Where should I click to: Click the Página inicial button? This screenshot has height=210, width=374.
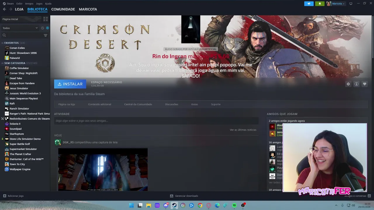(21, 19)
